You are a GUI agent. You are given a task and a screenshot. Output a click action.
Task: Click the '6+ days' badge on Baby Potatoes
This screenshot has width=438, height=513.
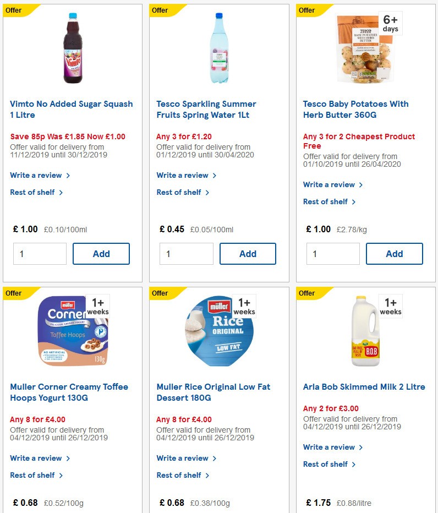(390, 23)
